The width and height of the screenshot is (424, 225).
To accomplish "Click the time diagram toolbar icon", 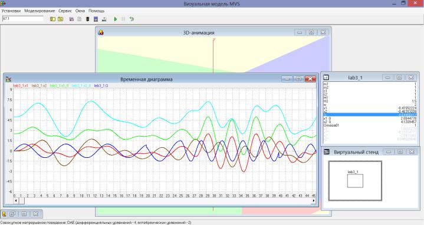I will point(71,19).
